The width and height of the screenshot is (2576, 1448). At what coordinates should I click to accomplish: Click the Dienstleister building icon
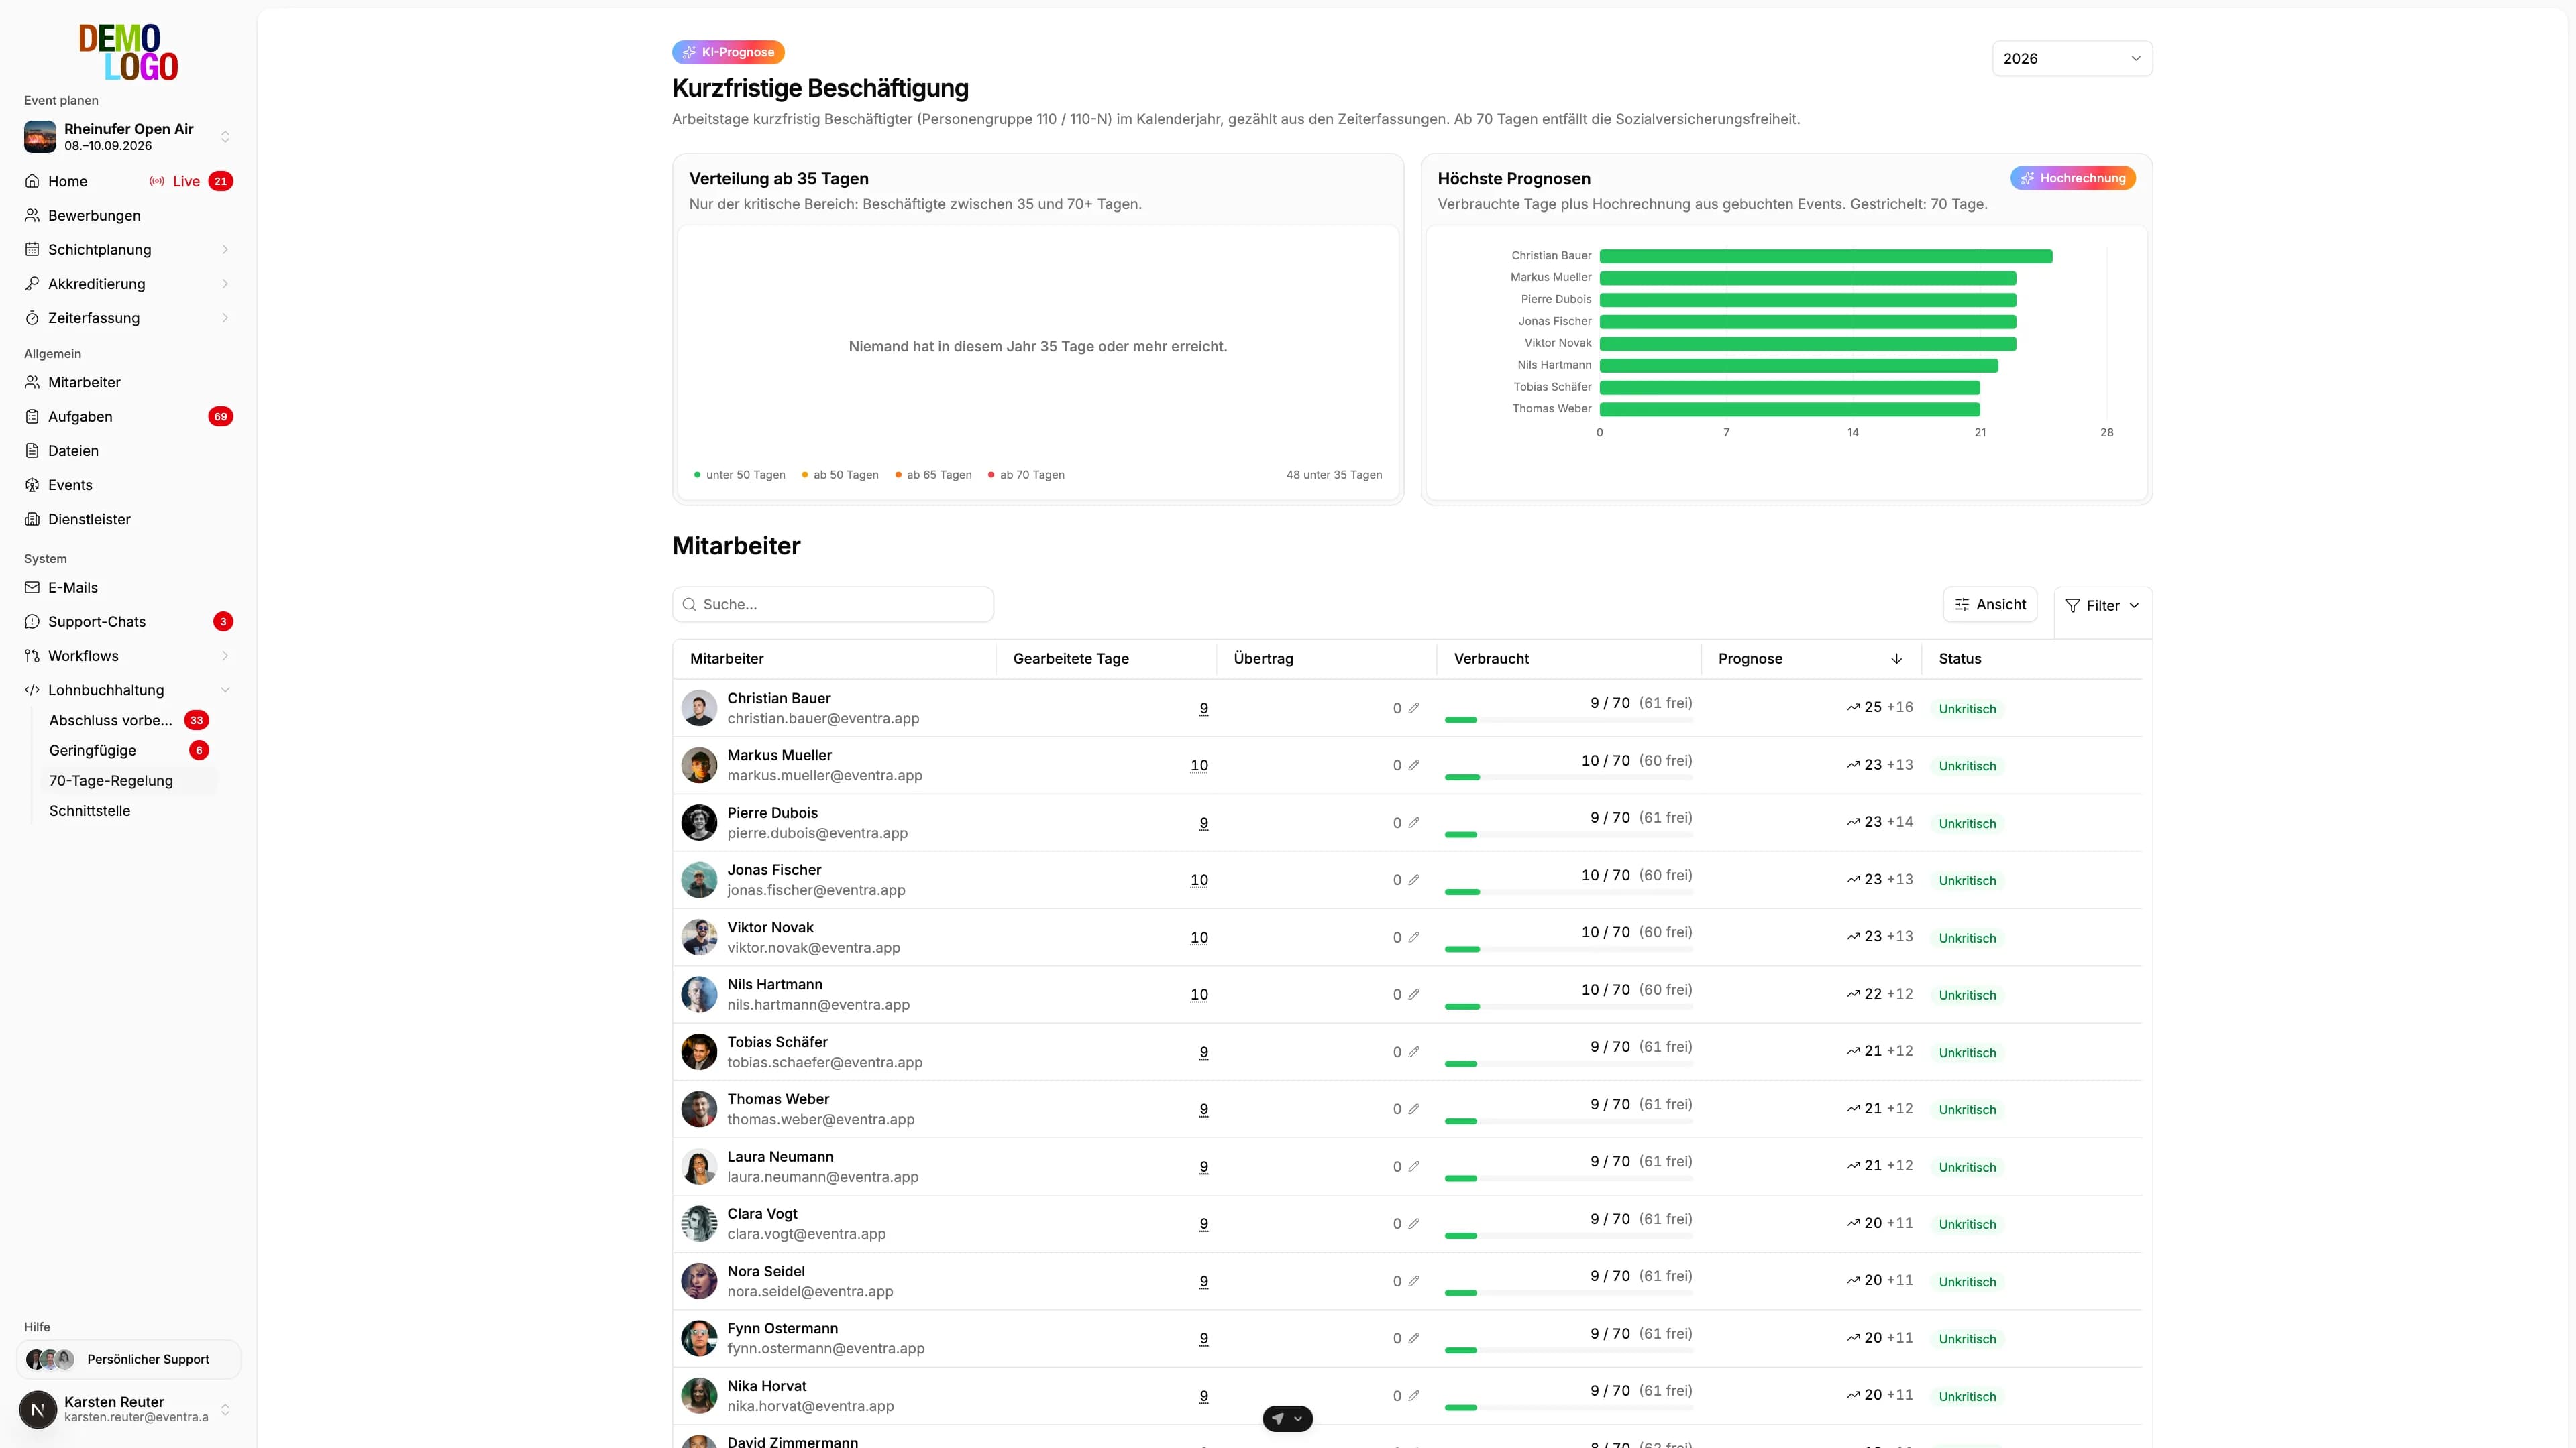point(32,519)
